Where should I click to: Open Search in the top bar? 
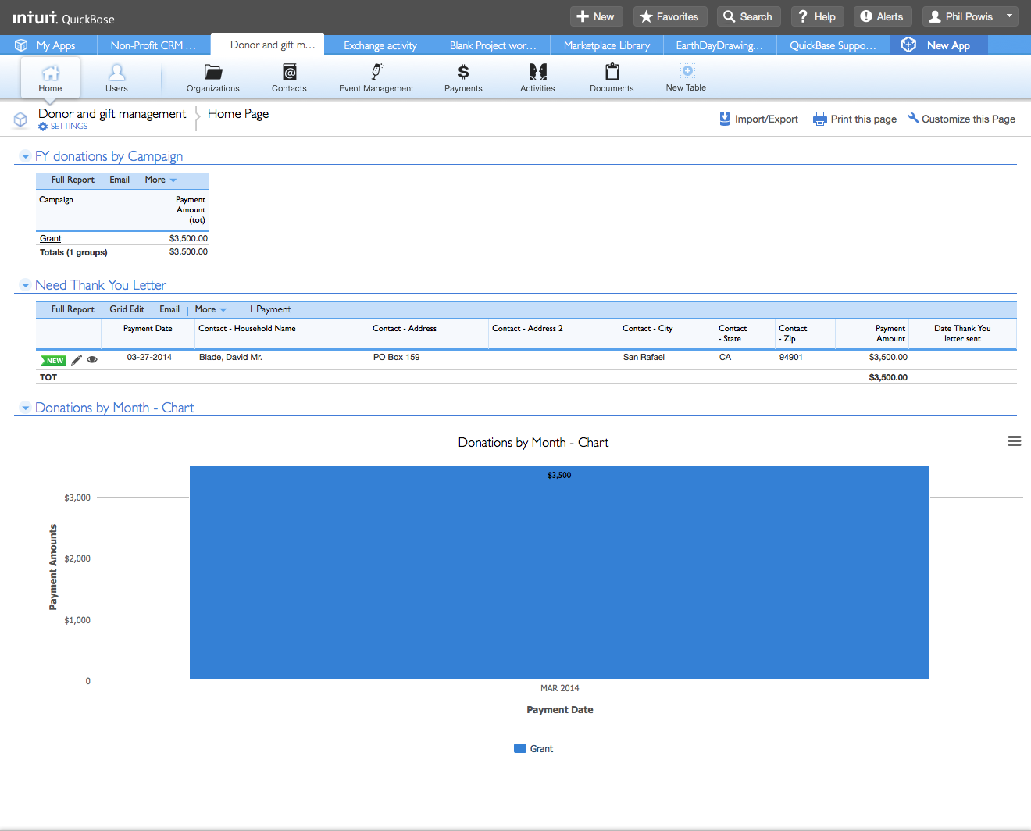pyautogui.click(x=748, y=16)
